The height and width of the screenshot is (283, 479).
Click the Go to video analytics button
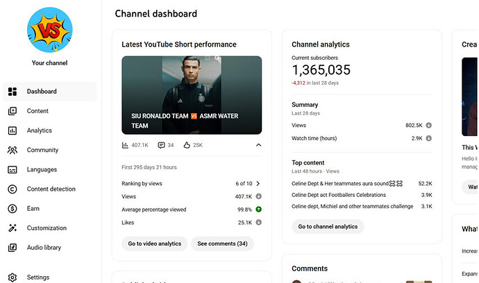click(154, 243)
